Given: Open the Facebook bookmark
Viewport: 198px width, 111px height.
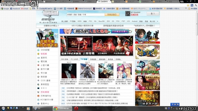Looking at the screenshot, I should [x=15, y=9].
